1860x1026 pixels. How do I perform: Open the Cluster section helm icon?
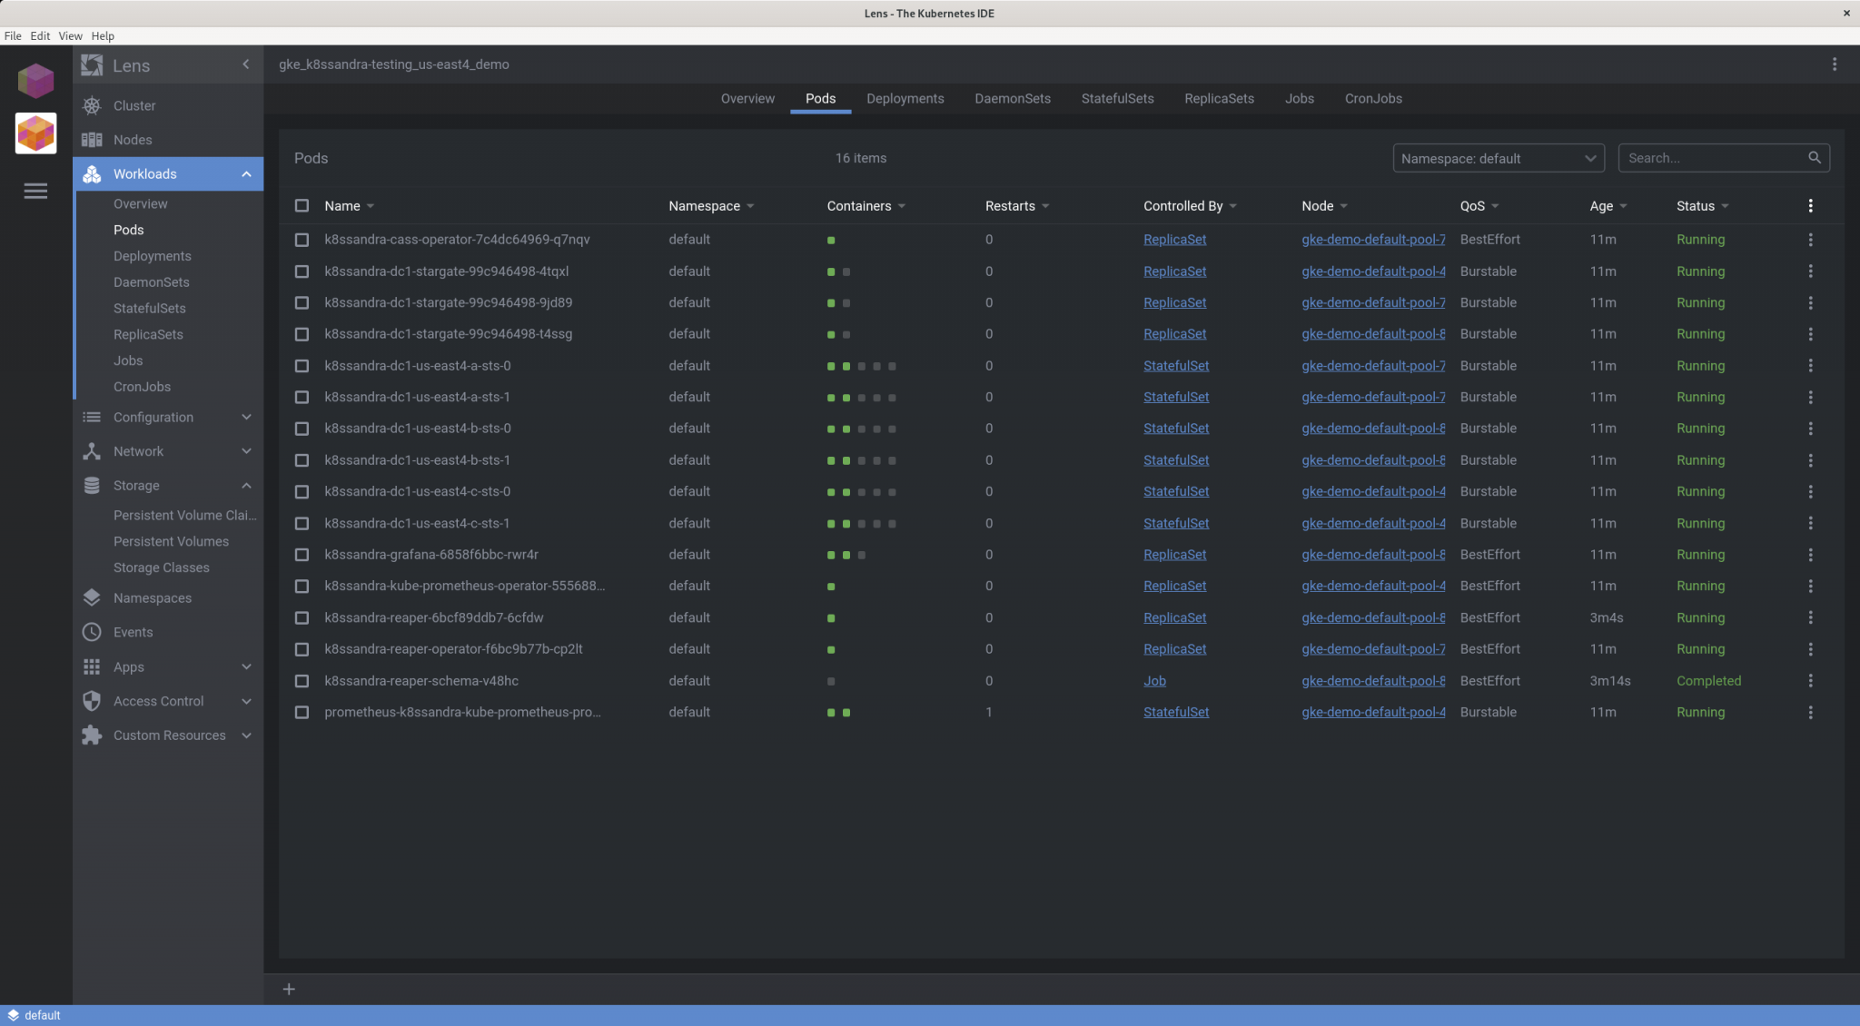pos(92,105)
